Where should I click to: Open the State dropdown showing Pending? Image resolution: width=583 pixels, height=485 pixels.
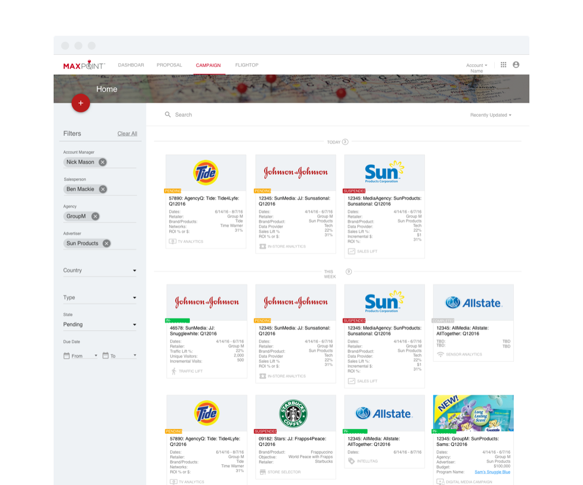tap(99, 325)
